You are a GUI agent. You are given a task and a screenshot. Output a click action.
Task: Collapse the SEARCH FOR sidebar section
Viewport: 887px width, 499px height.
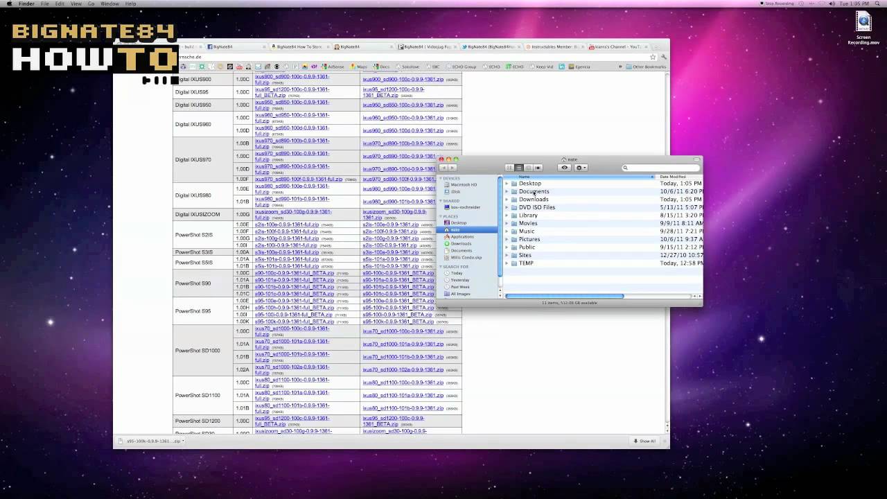click(x=441, y=267)
